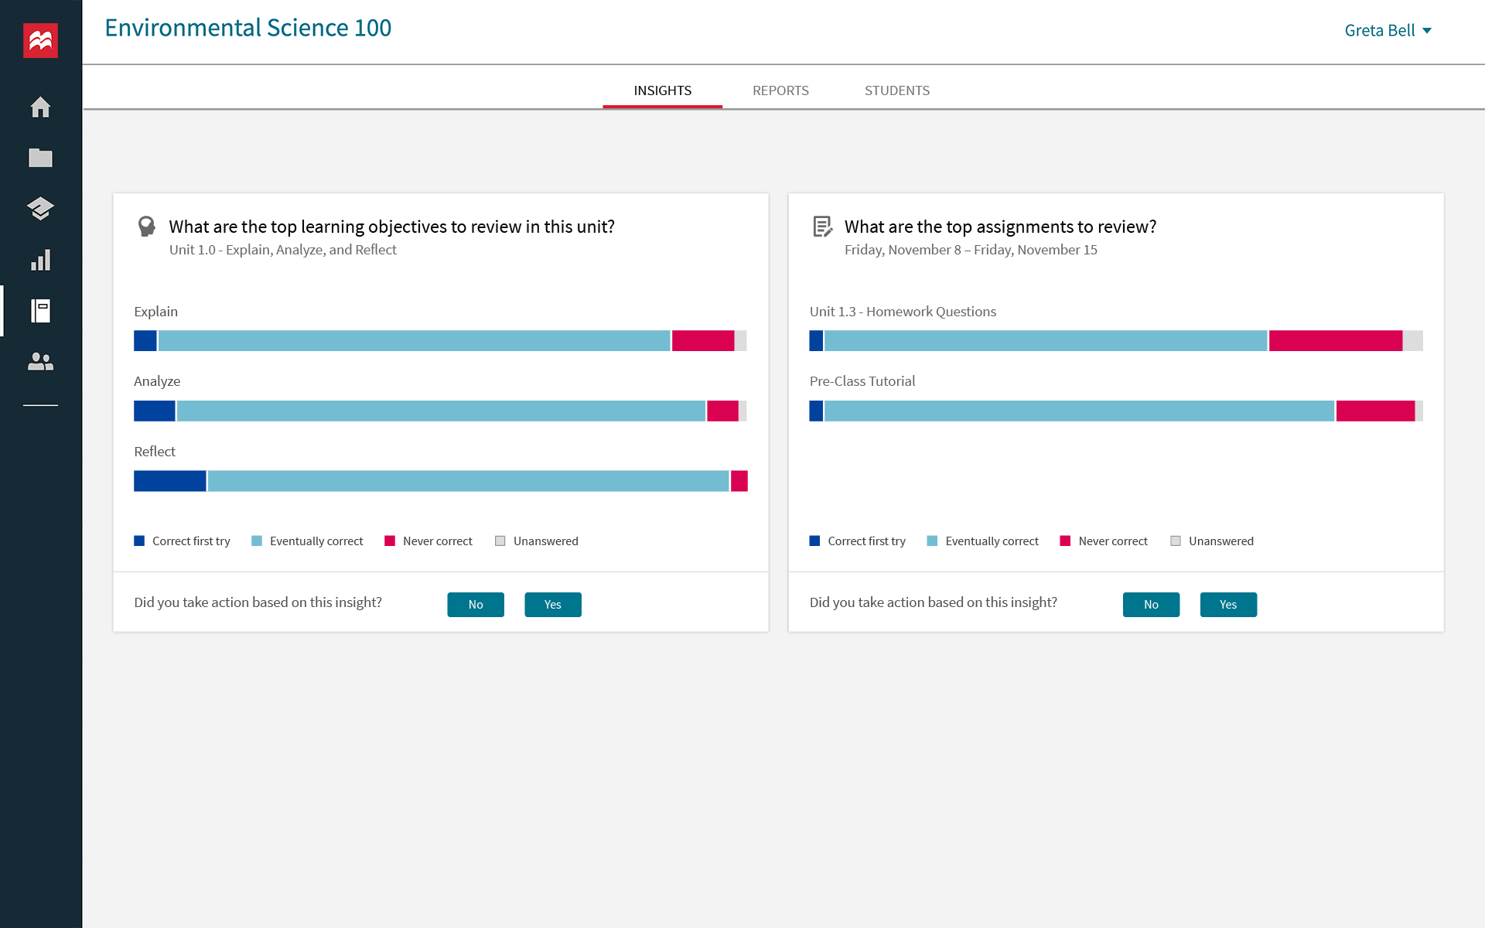Click No on top assignments insight
The image size is (1485, 928).
click(x=1152, y=604)
